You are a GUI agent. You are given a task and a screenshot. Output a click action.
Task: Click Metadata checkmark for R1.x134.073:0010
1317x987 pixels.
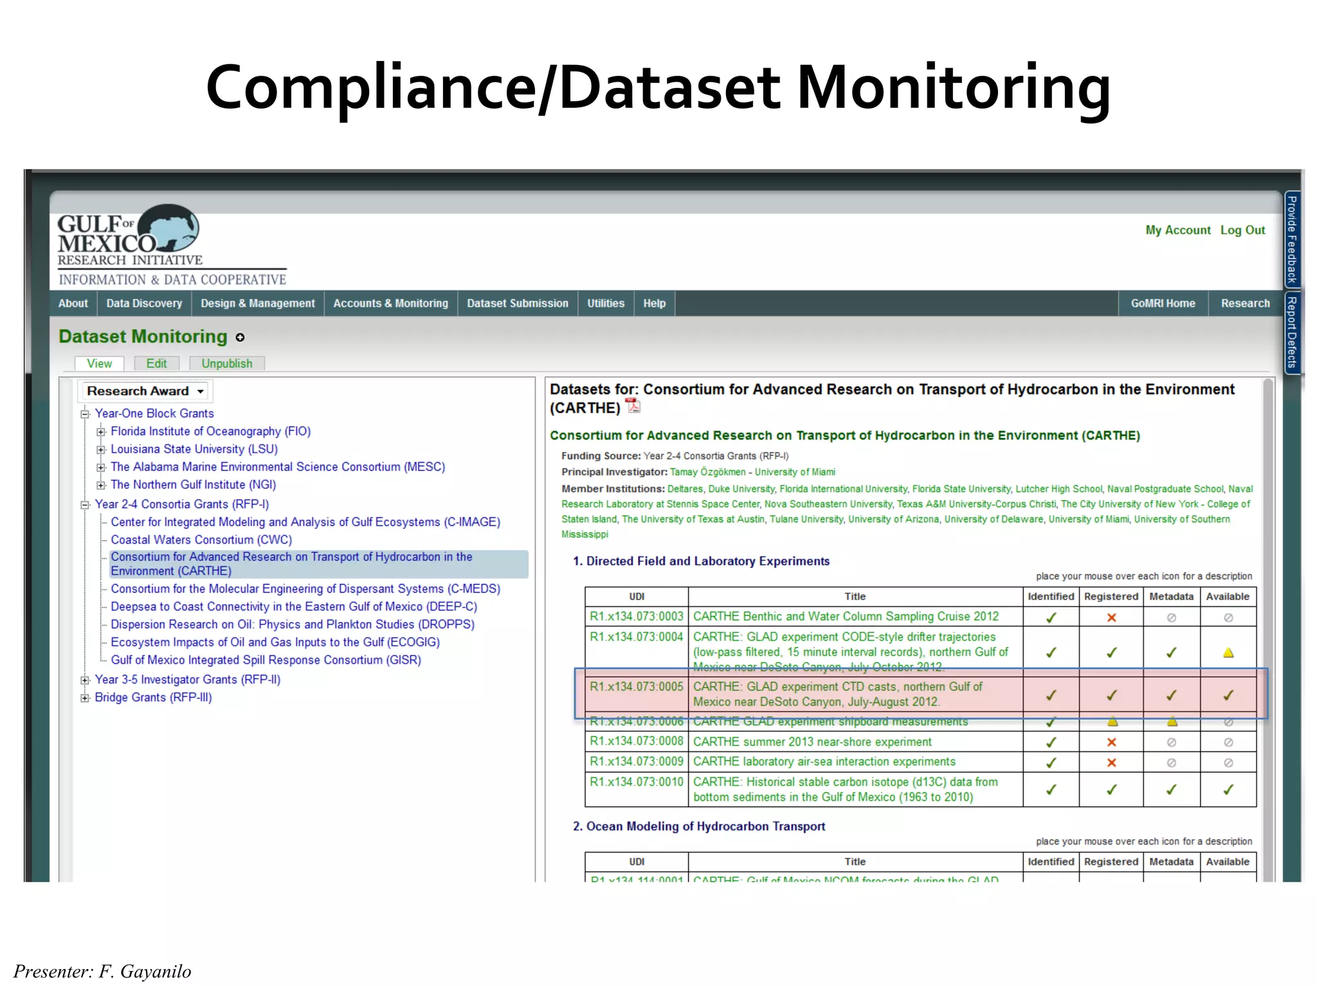(x=1172, y=790)
